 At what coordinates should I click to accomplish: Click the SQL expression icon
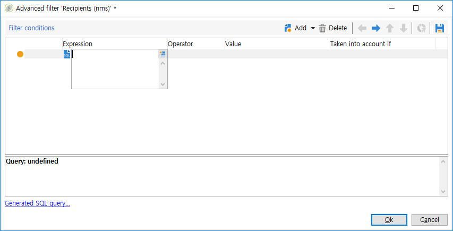[67, 54]
